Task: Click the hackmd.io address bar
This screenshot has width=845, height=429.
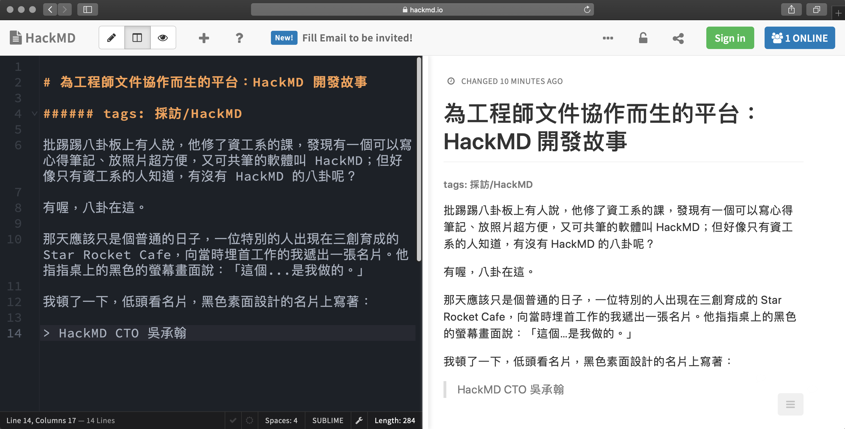Action: point(422,10)
